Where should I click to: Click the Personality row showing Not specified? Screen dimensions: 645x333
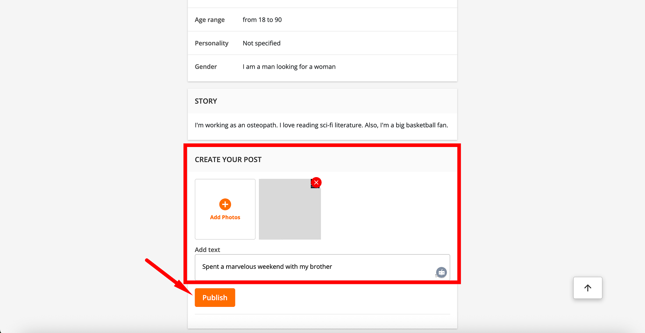261,43
